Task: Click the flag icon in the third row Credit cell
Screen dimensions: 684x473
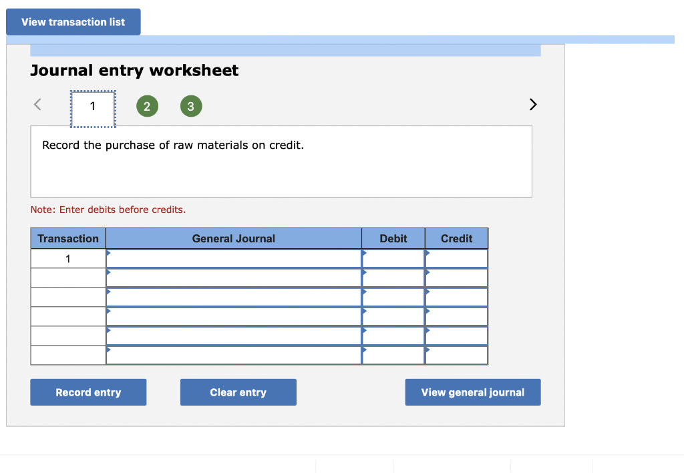Action: point(427,293)
